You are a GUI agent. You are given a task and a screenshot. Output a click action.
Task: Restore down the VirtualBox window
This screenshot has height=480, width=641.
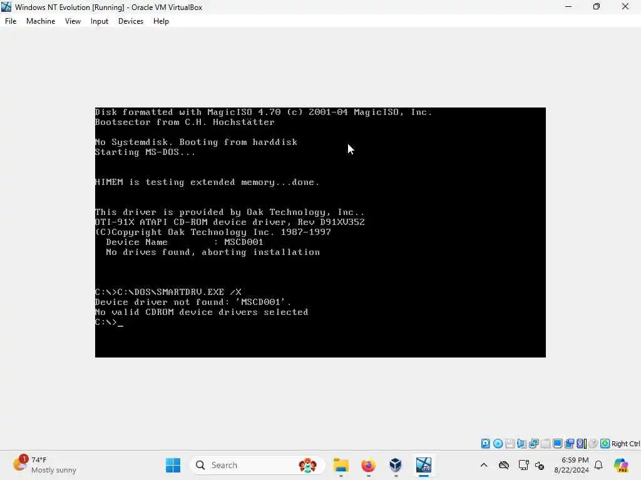tap(597, 7)
